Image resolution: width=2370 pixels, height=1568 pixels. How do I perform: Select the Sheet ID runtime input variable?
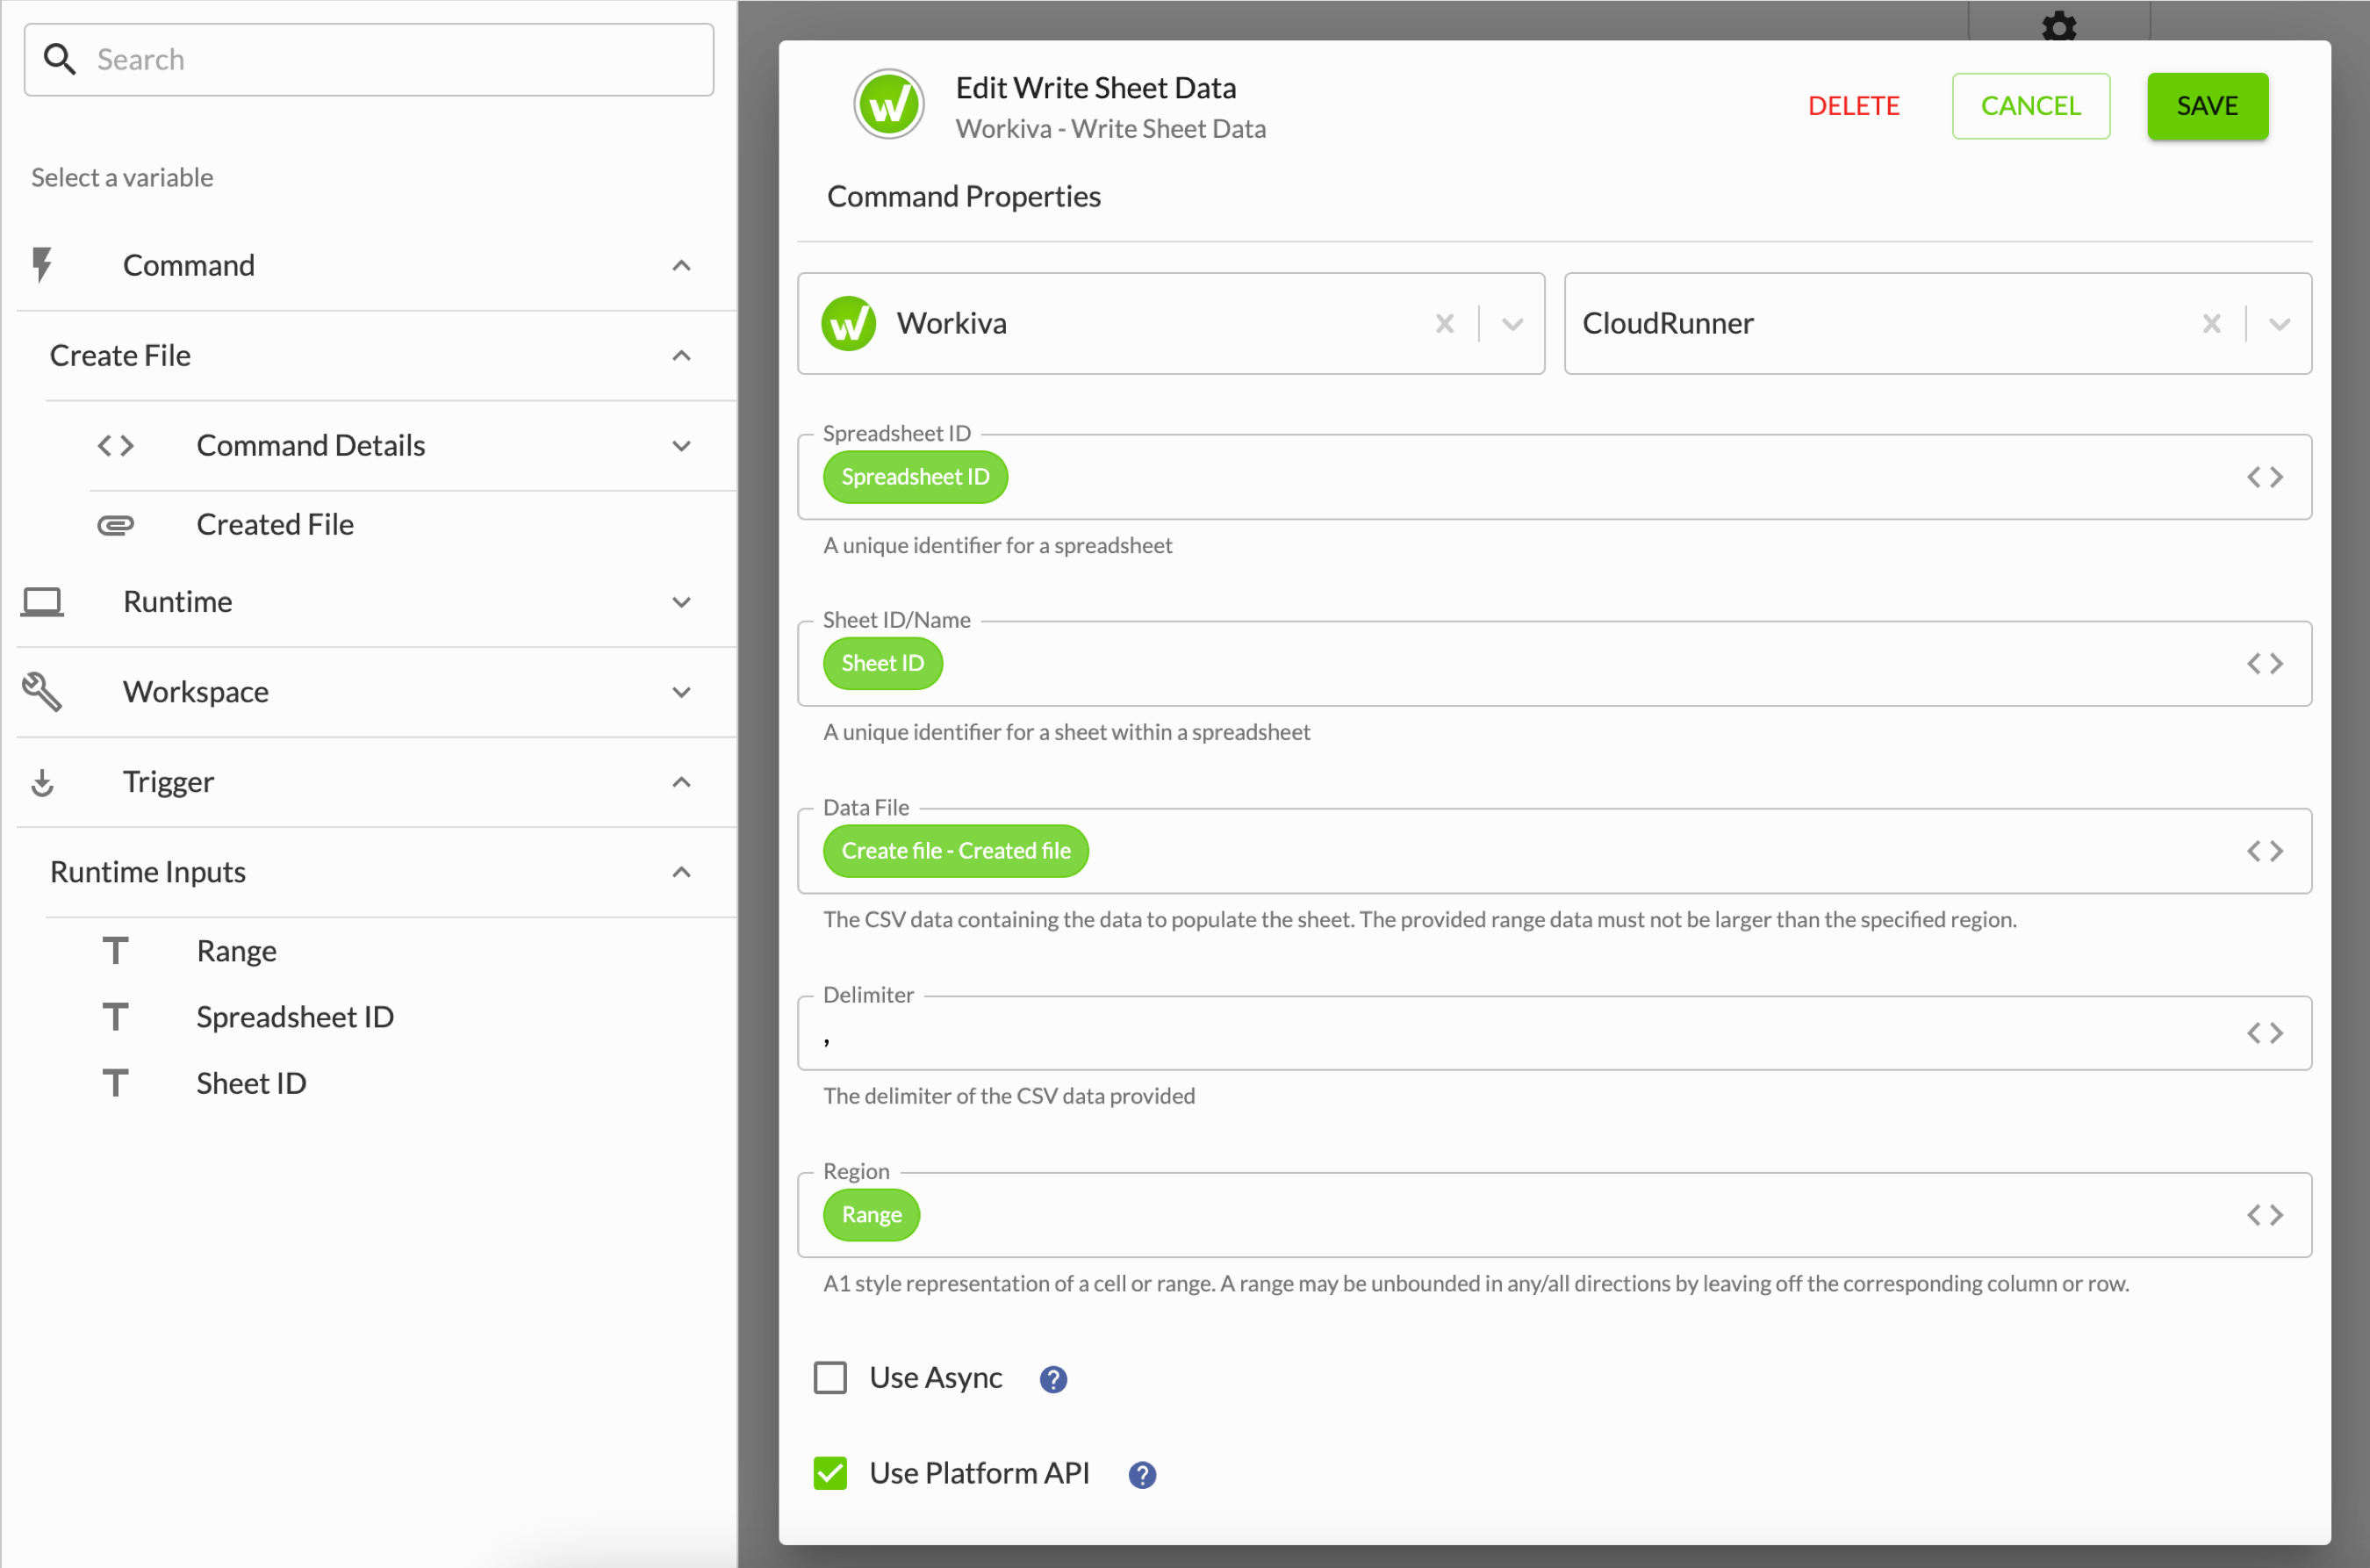(x=251, y=1083)
